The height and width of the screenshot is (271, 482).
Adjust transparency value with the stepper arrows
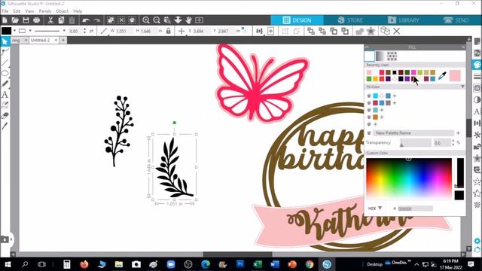click(453, 142)
